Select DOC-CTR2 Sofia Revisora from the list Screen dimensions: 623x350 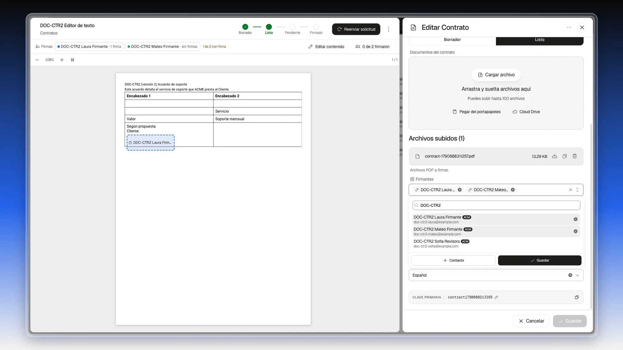click(496, 244)
